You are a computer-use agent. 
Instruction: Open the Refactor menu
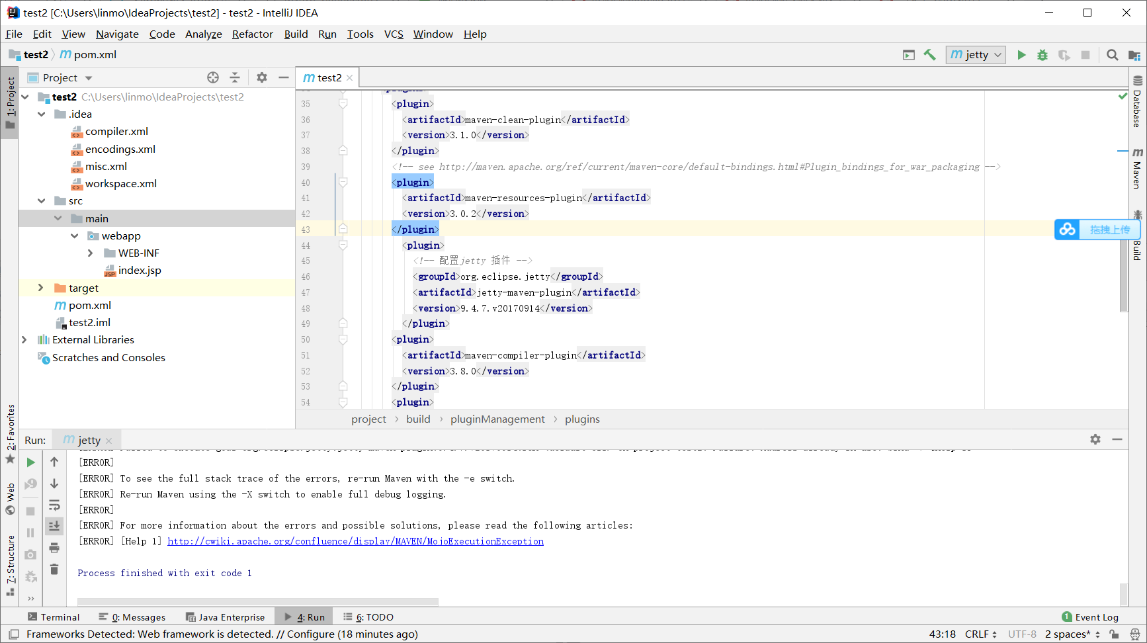click(x=252, y=34)
